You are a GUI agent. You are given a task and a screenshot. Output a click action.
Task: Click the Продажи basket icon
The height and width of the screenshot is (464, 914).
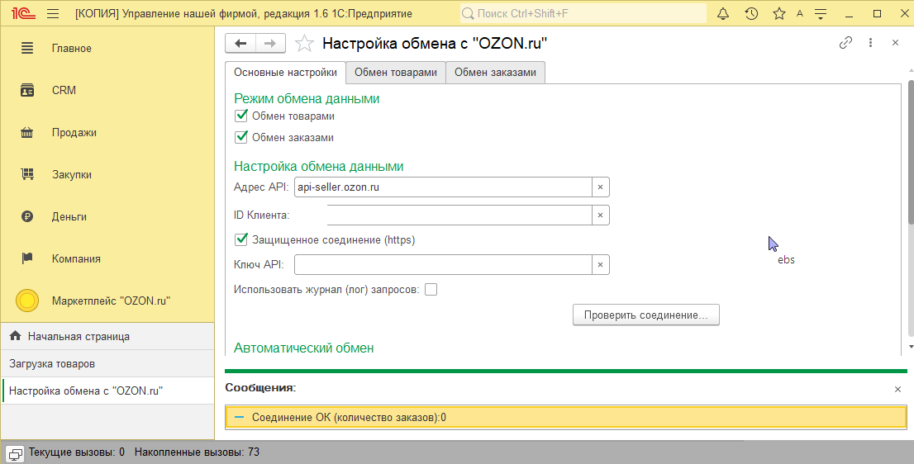(26, 133)
